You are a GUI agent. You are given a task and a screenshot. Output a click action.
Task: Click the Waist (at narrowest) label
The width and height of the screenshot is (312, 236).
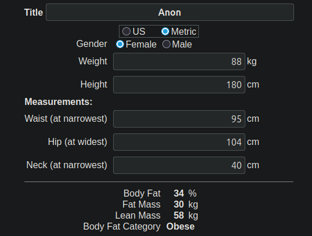coord(66,119)
